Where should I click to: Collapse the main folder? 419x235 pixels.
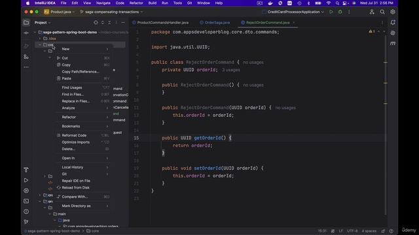pos(50,214)
